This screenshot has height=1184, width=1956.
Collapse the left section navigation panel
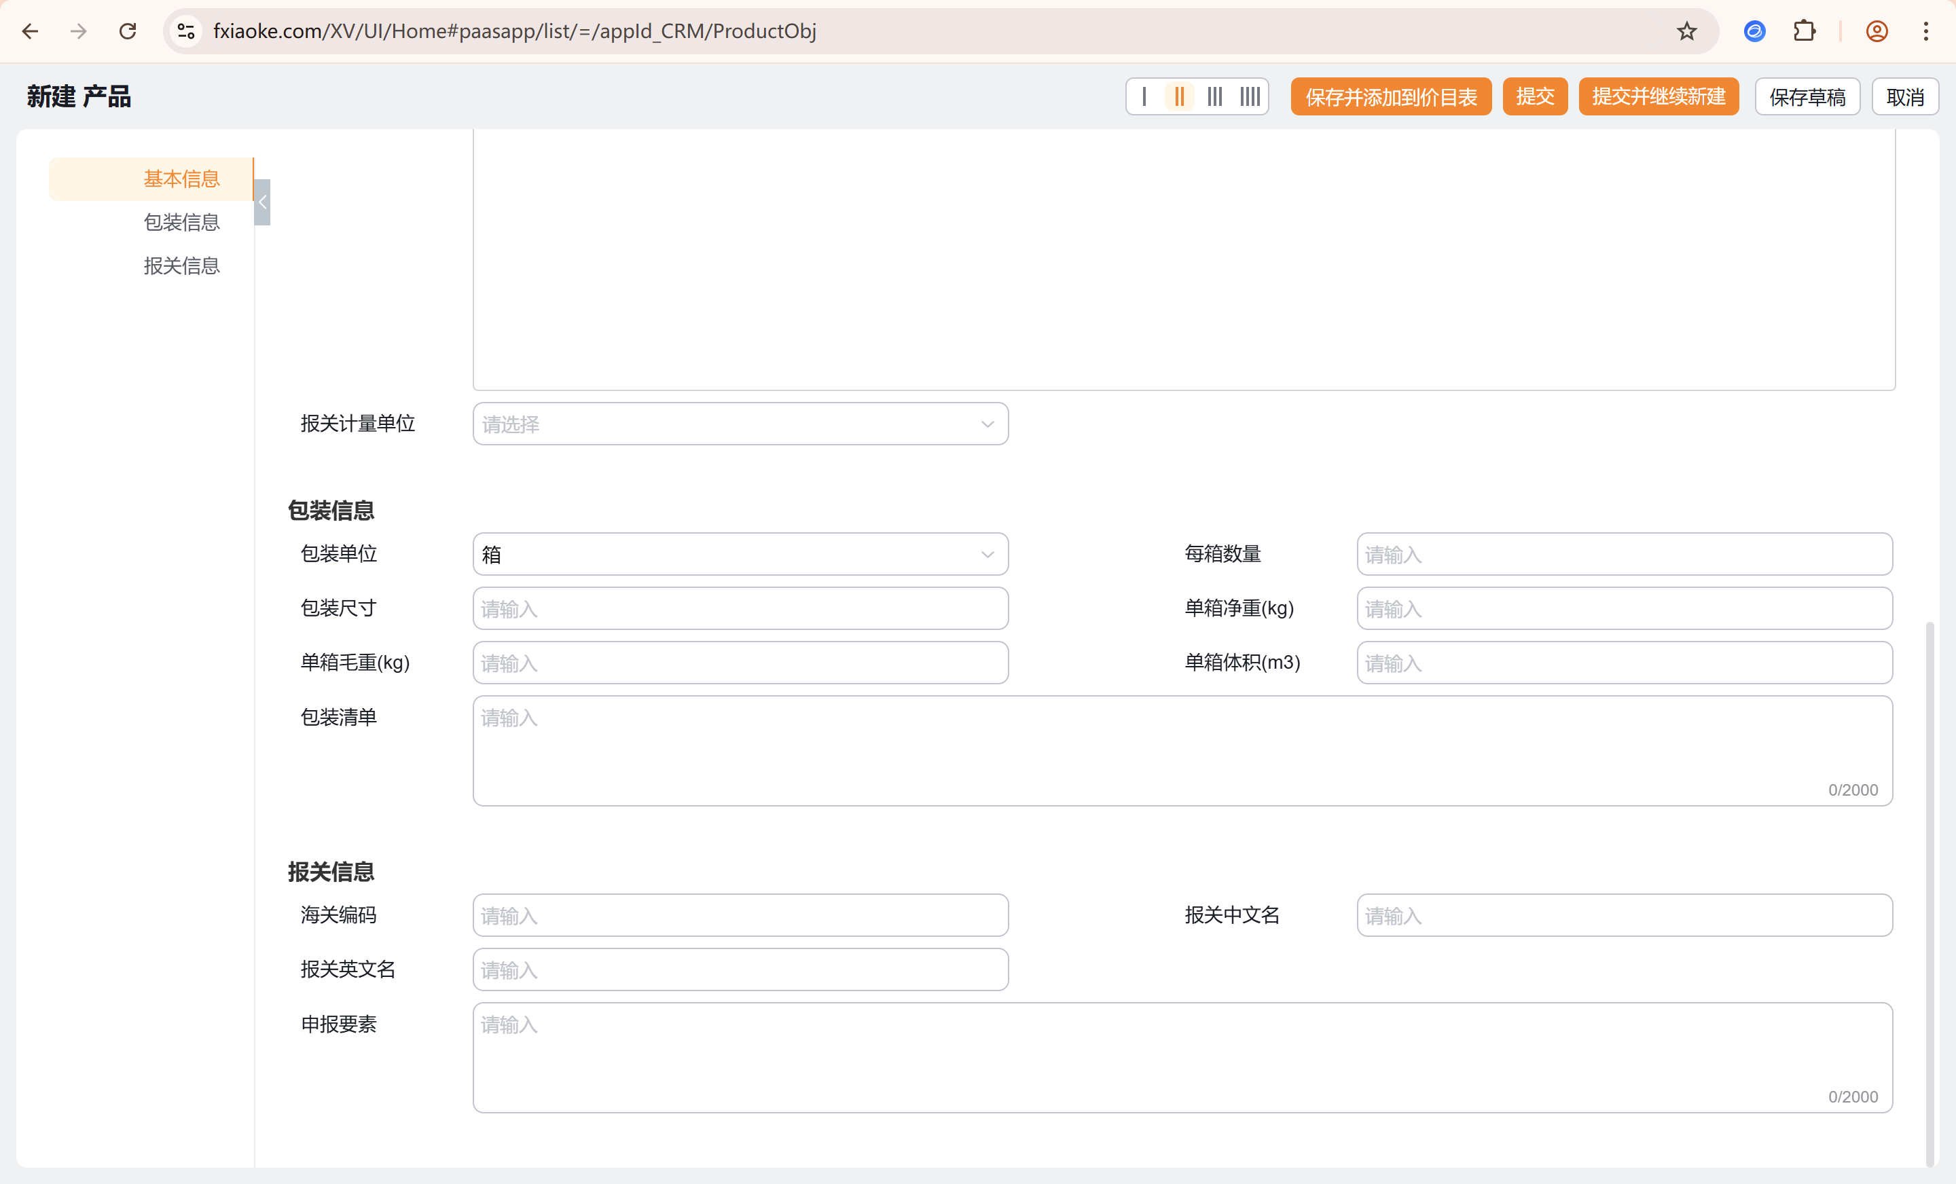[x=262, y=202]
